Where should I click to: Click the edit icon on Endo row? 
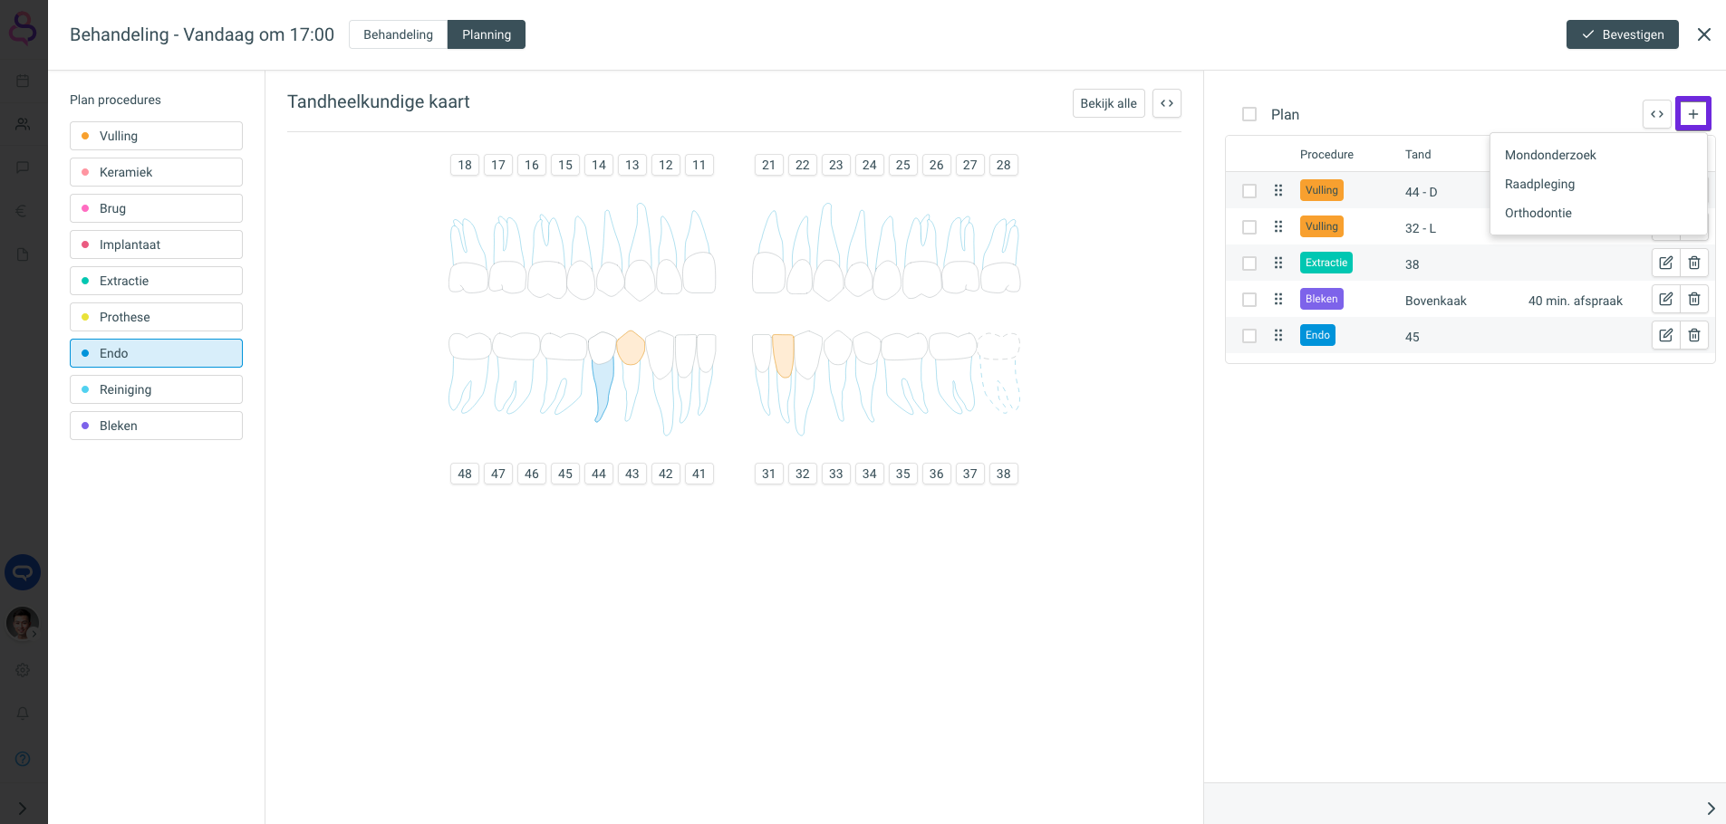coord(1665,335)
